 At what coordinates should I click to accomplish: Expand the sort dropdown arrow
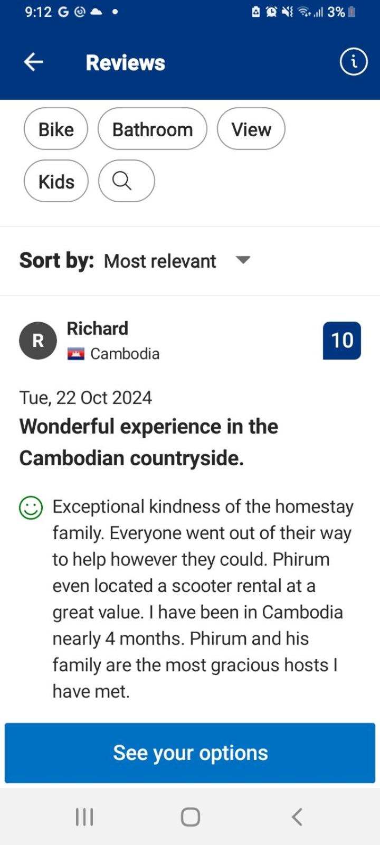pyautogui.click(x=243, y=260)
